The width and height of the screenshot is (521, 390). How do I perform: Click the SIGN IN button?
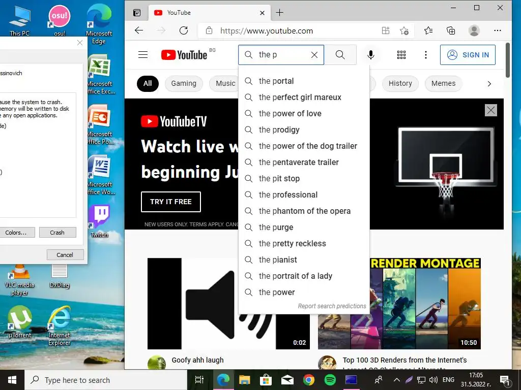[x=468, y=55]
